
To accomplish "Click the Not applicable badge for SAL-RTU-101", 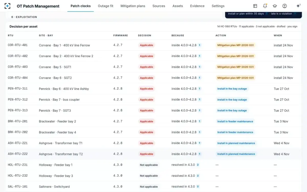I will (x=149, y=187).
